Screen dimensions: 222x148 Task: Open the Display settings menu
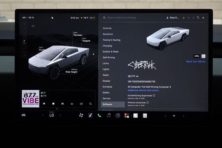[106, 81]
